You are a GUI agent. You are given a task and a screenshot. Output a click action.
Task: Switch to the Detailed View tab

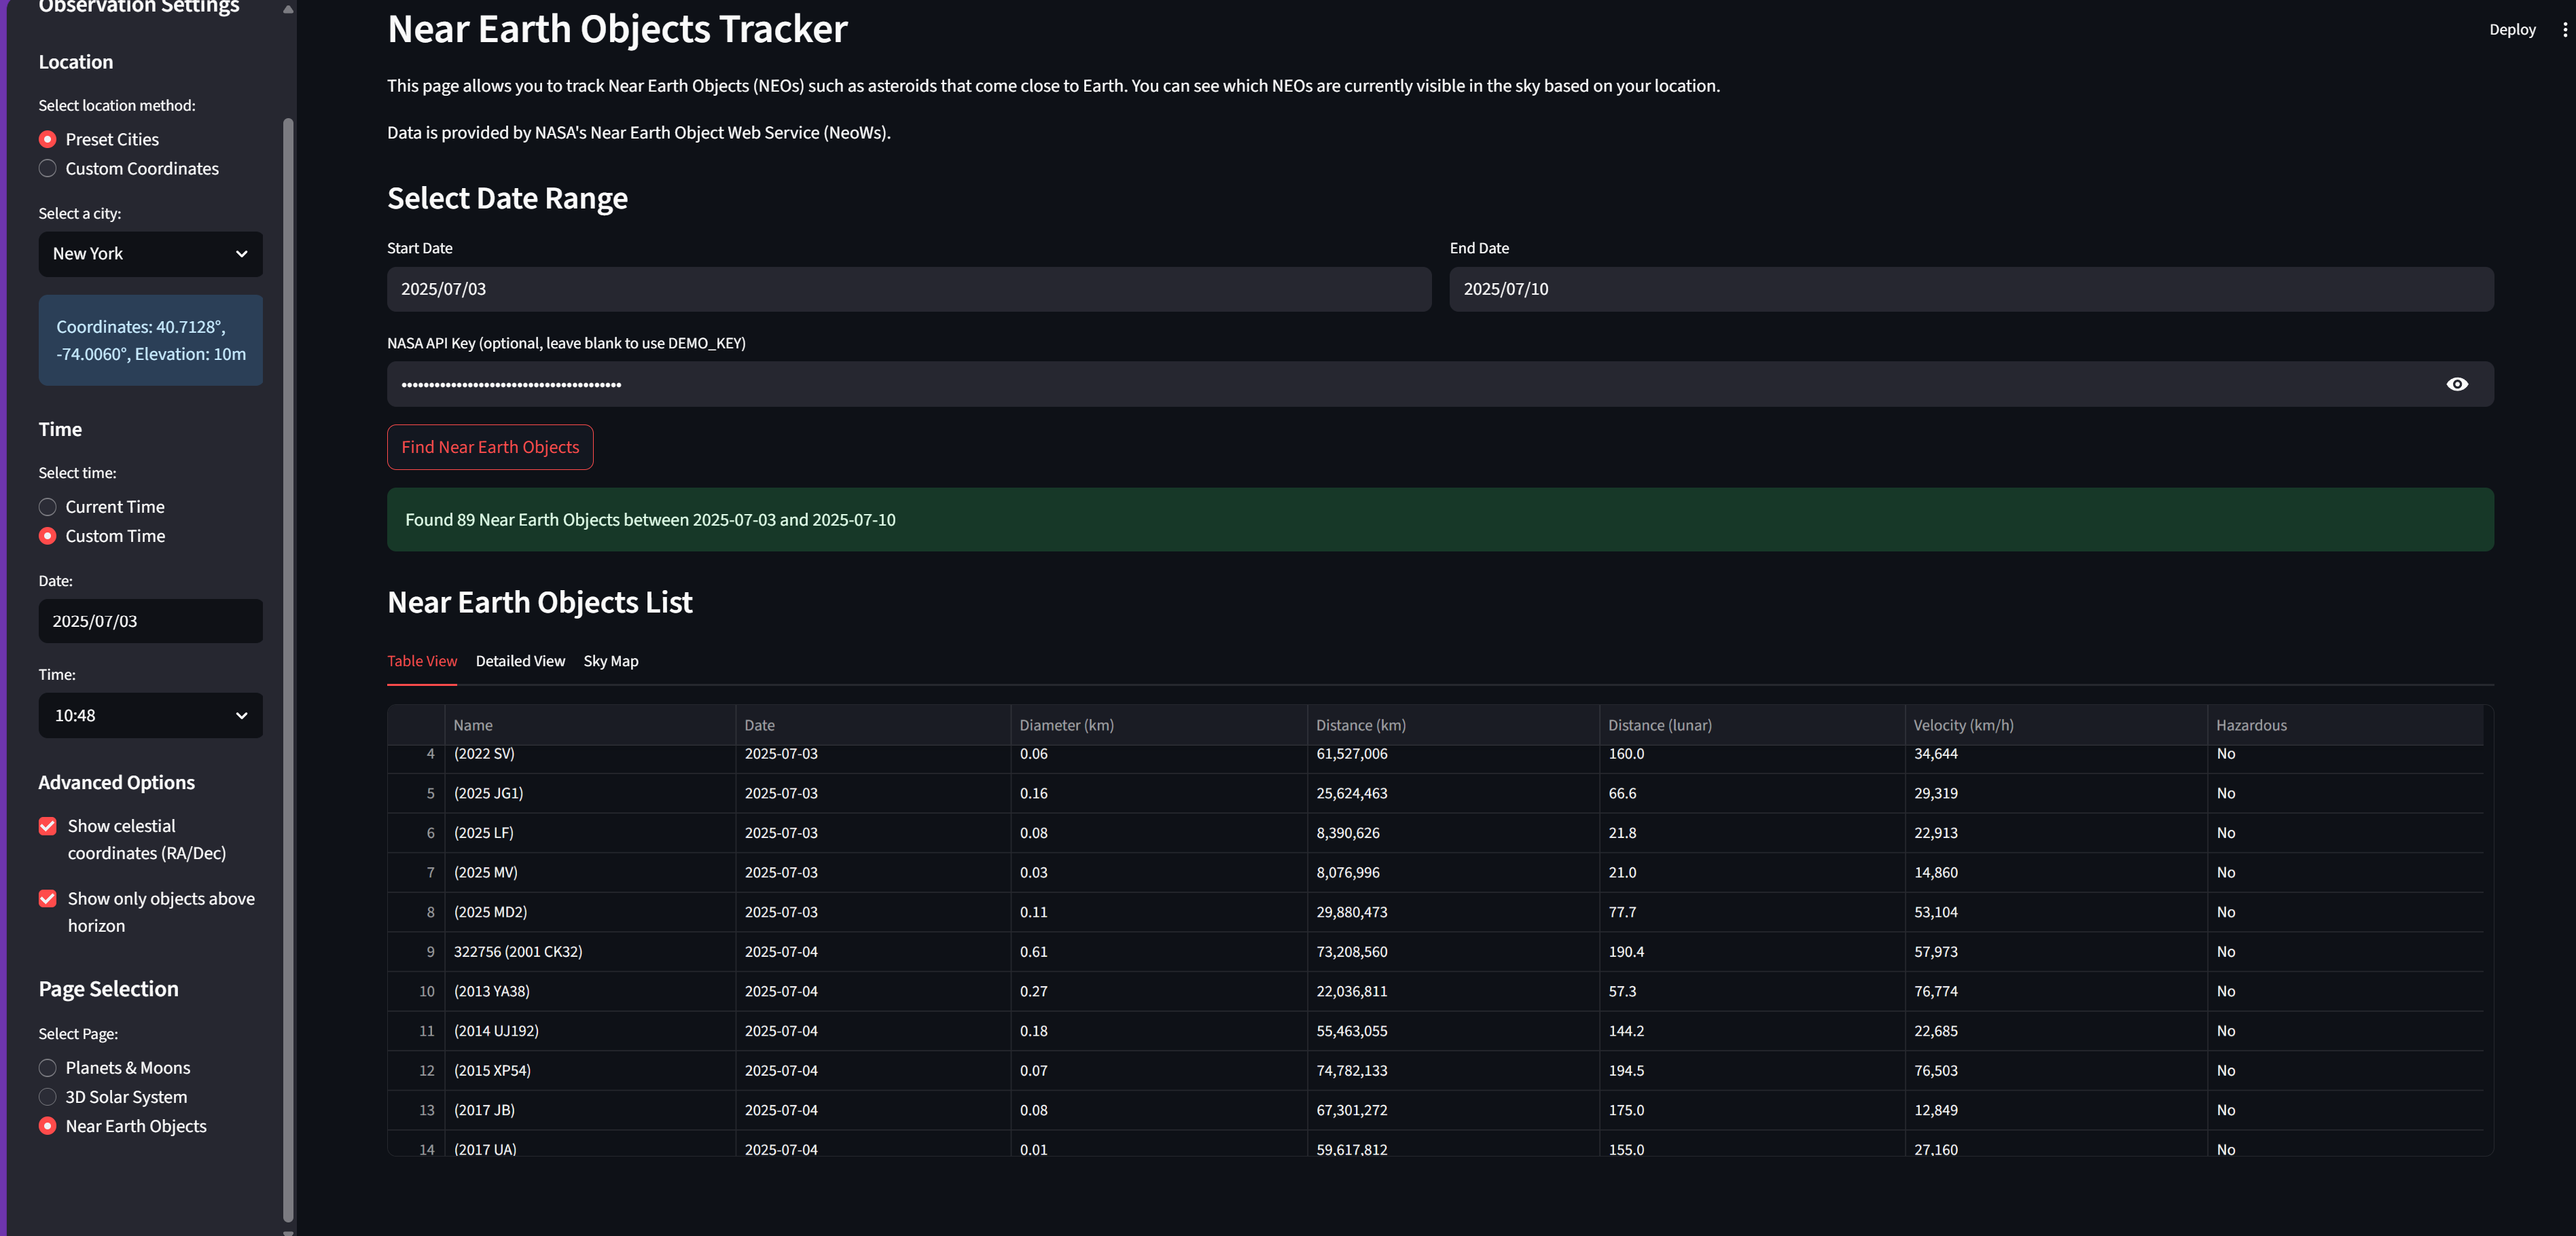click(x=520, y=661)
